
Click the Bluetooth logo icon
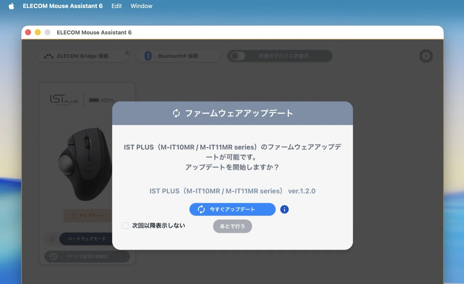[x=148, y=56]
